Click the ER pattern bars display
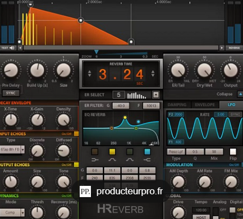Screen dimensions: 243x219 click(136, 95)
